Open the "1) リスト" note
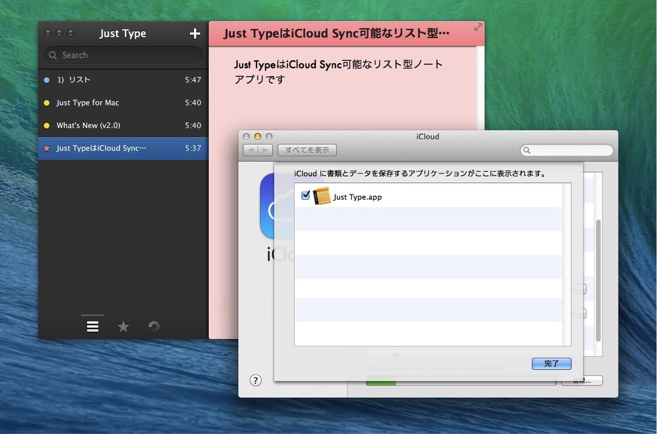Screen dimensions: 657x434 123,80
